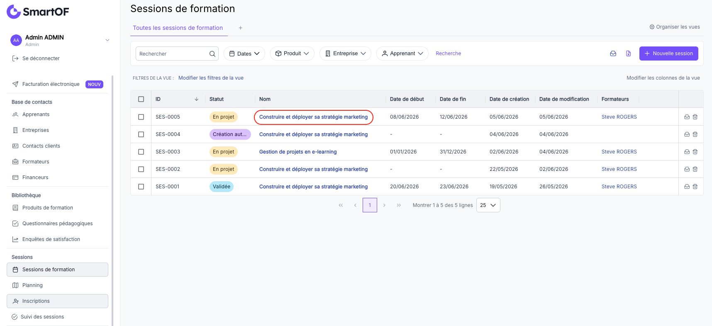
Task: Create a session with Nouvelle session button
Action: (x=668, y=54)
